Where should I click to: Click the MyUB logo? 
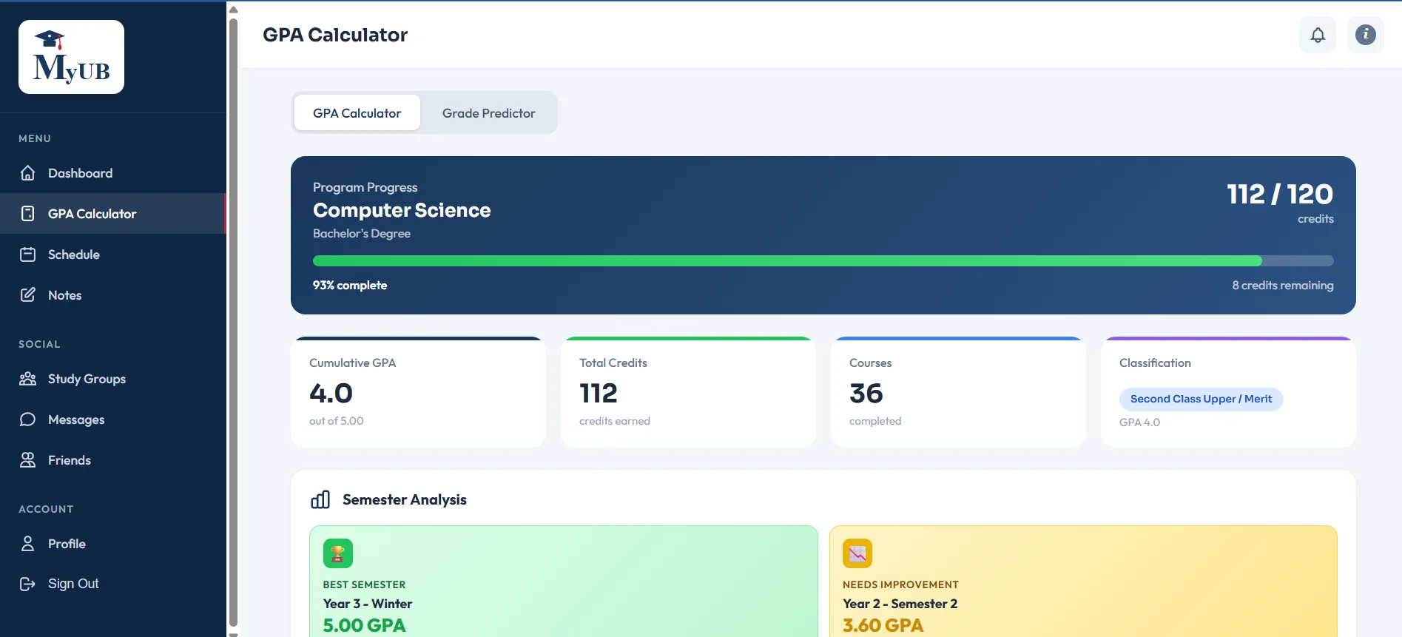[x=71, y=57]
